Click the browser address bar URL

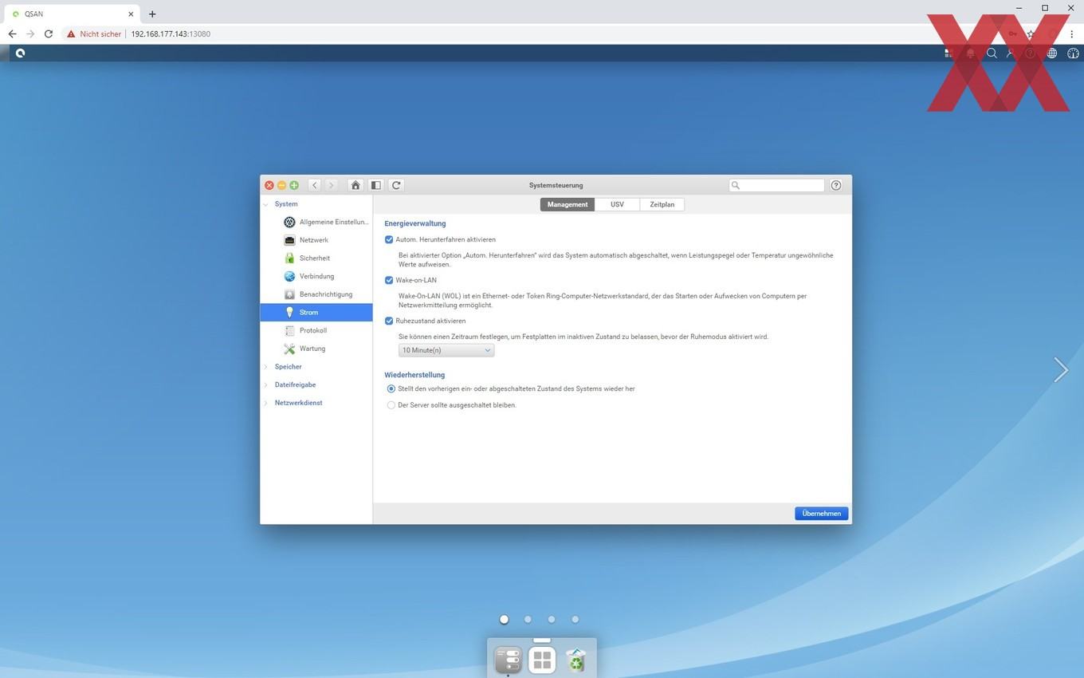[171, 34]
